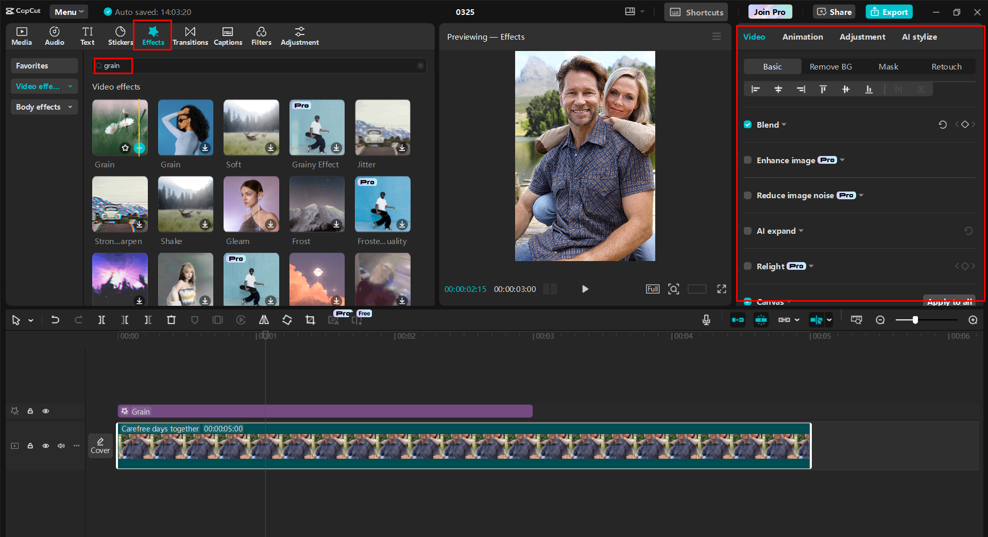The width and height of the screenshot is (988, 537).
Task: Click the Apply to all button
Action: pos(949,302)
